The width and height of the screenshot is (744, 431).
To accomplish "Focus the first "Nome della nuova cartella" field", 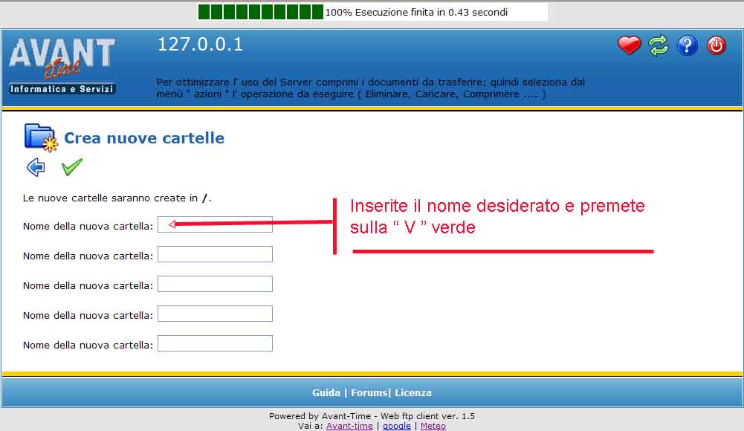I will tap(215, 225).
